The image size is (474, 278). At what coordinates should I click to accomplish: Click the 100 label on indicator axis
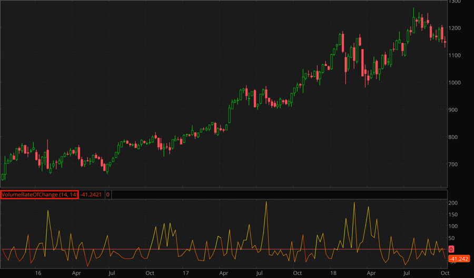453,226
